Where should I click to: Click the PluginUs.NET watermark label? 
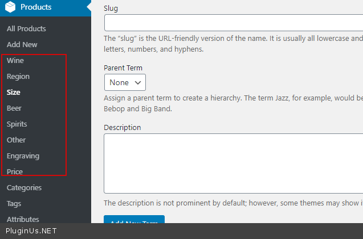pyautogui.click(x=31, y=231)
